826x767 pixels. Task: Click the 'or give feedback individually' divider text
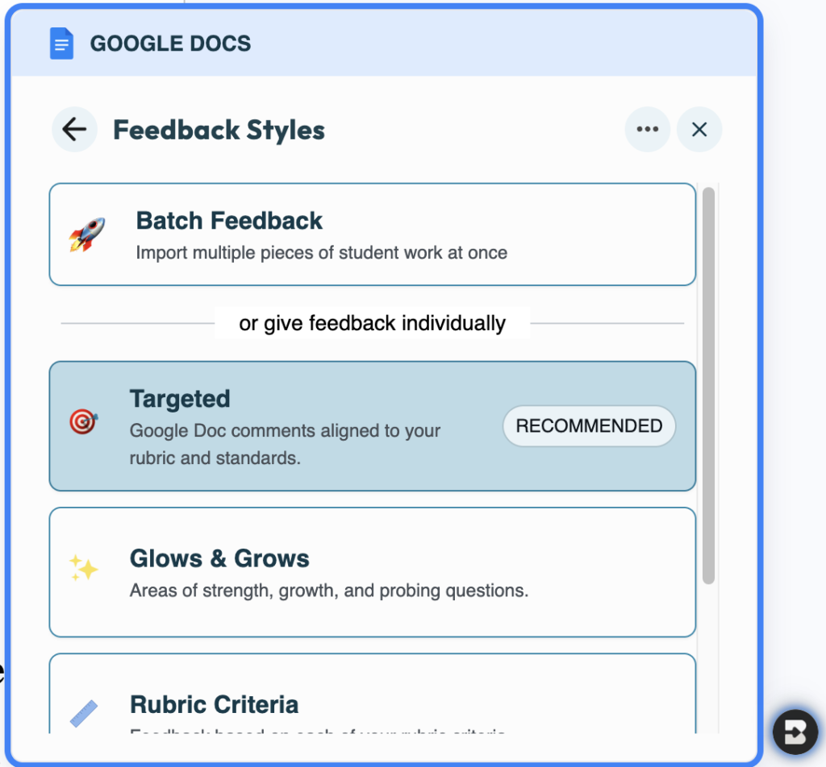(x=372, y=322)
